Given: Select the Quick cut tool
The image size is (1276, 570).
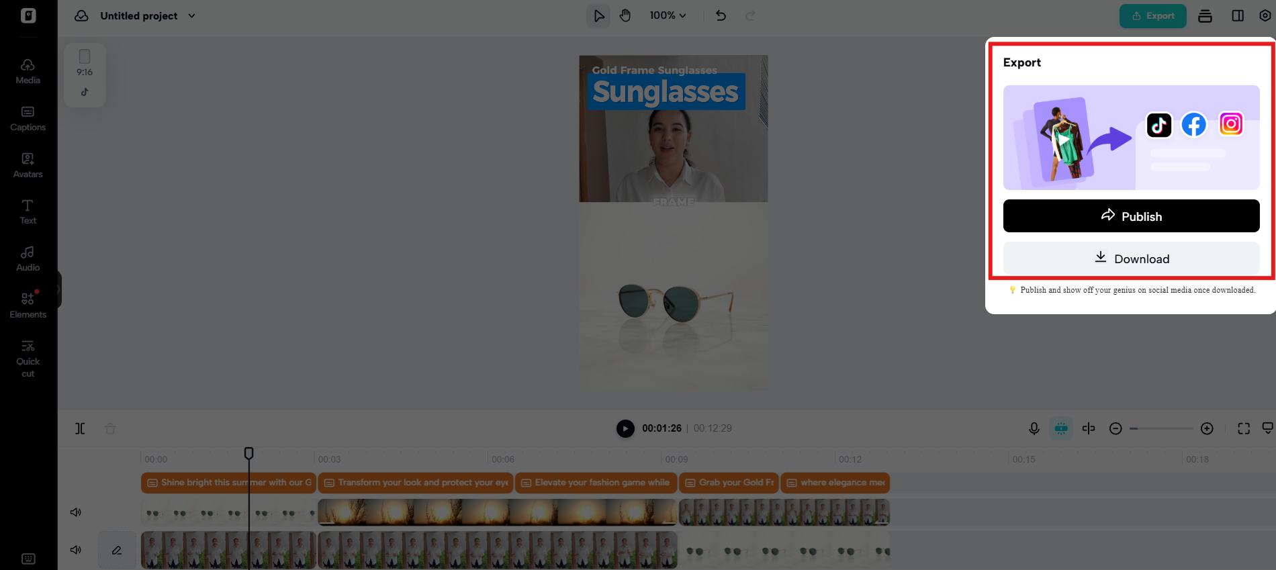Looking at the screenshot, I should (28, 359).
